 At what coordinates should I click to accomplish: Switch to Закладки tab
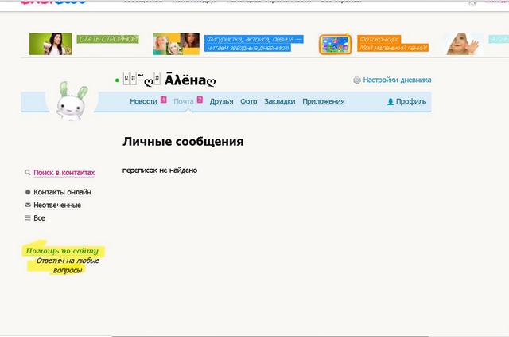(x=279, y=101)
